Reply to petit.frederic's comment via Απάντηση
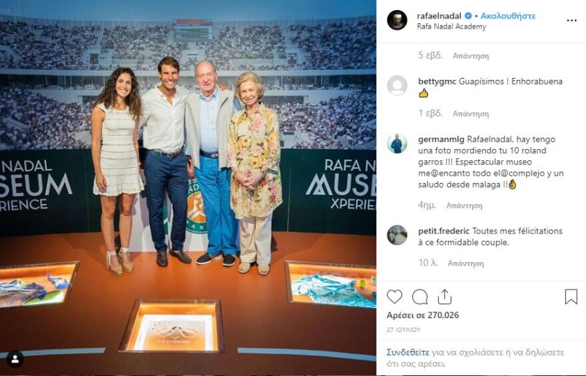The width and height of the screenshot is (586, 376). pyautogui.click(x=465, y=264)
